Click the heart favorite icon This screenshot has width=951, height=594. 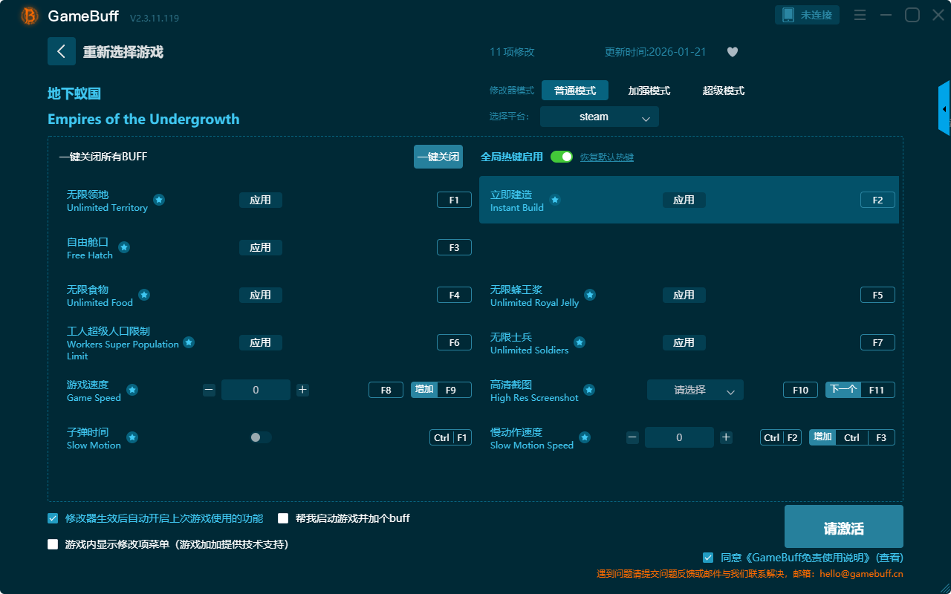[x=733, y=52]
